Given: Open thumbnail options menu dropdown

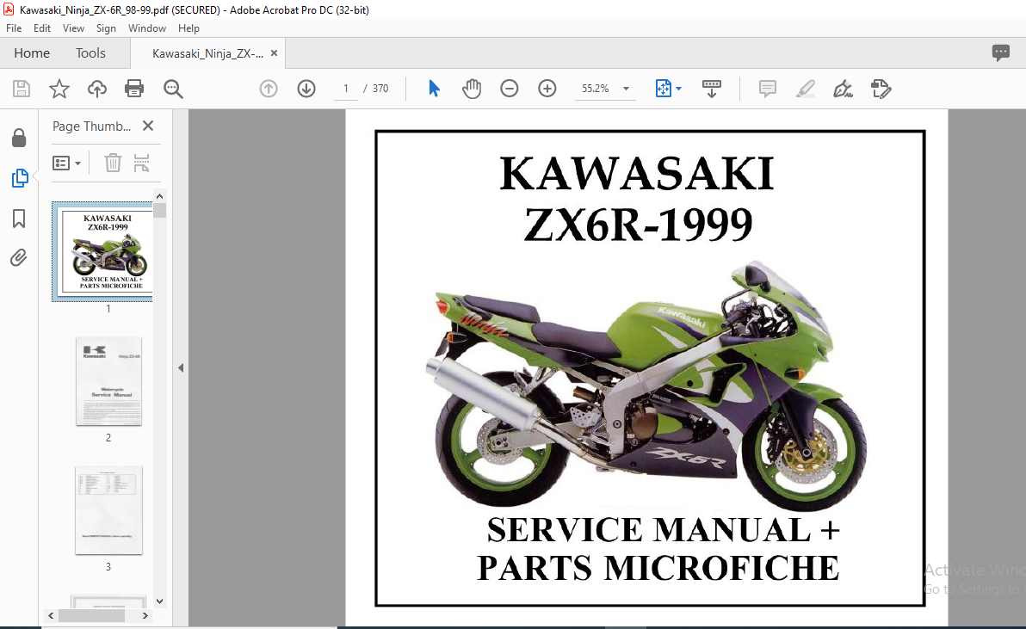Looking at the screenshot, I should pyautogui.click(x=67, y=163).
